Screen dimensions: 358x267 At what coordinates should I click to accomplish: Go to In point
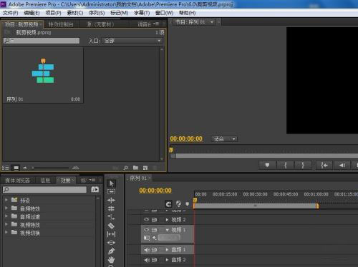[324, 165]
